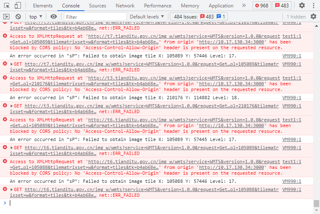Click the '1 hidden' messages label

tap(296, 17)
